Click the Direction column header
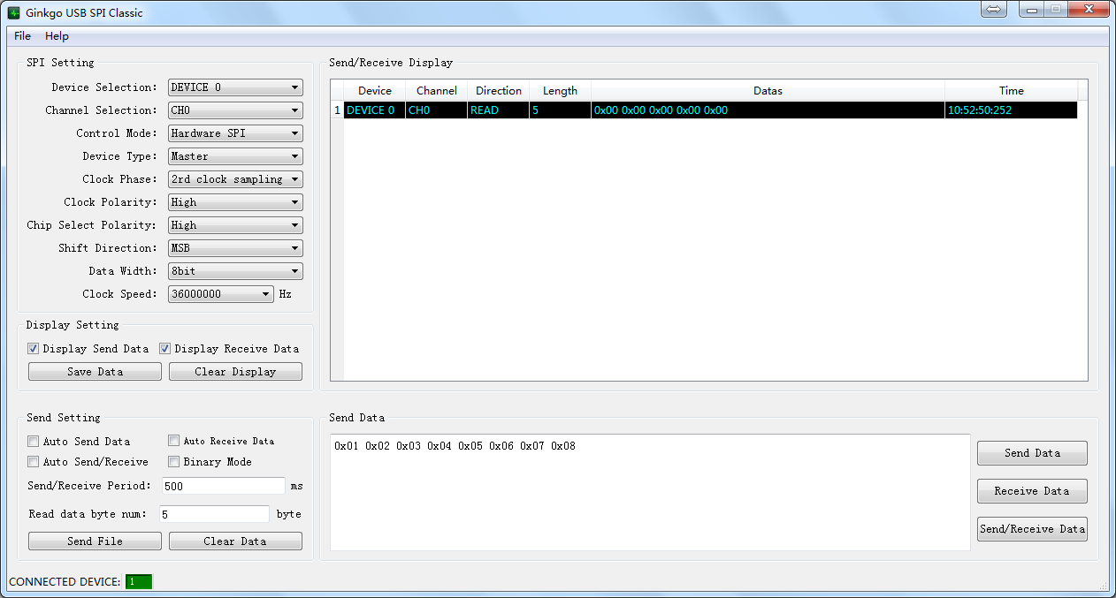 coord(499,91)
